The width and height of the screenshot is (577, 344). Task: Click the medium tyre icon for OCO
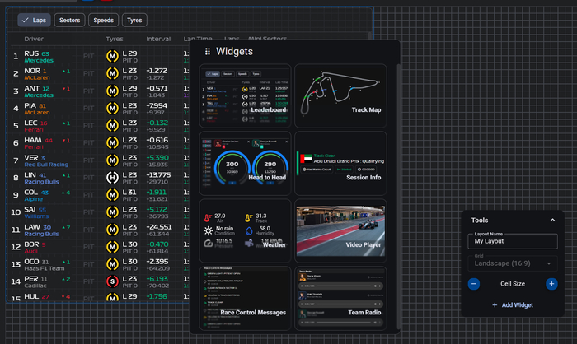click(x=112, y=264)
